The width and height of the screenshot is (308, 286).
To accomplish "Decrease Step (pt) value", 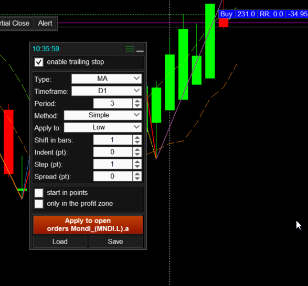I will coord(137,167).
